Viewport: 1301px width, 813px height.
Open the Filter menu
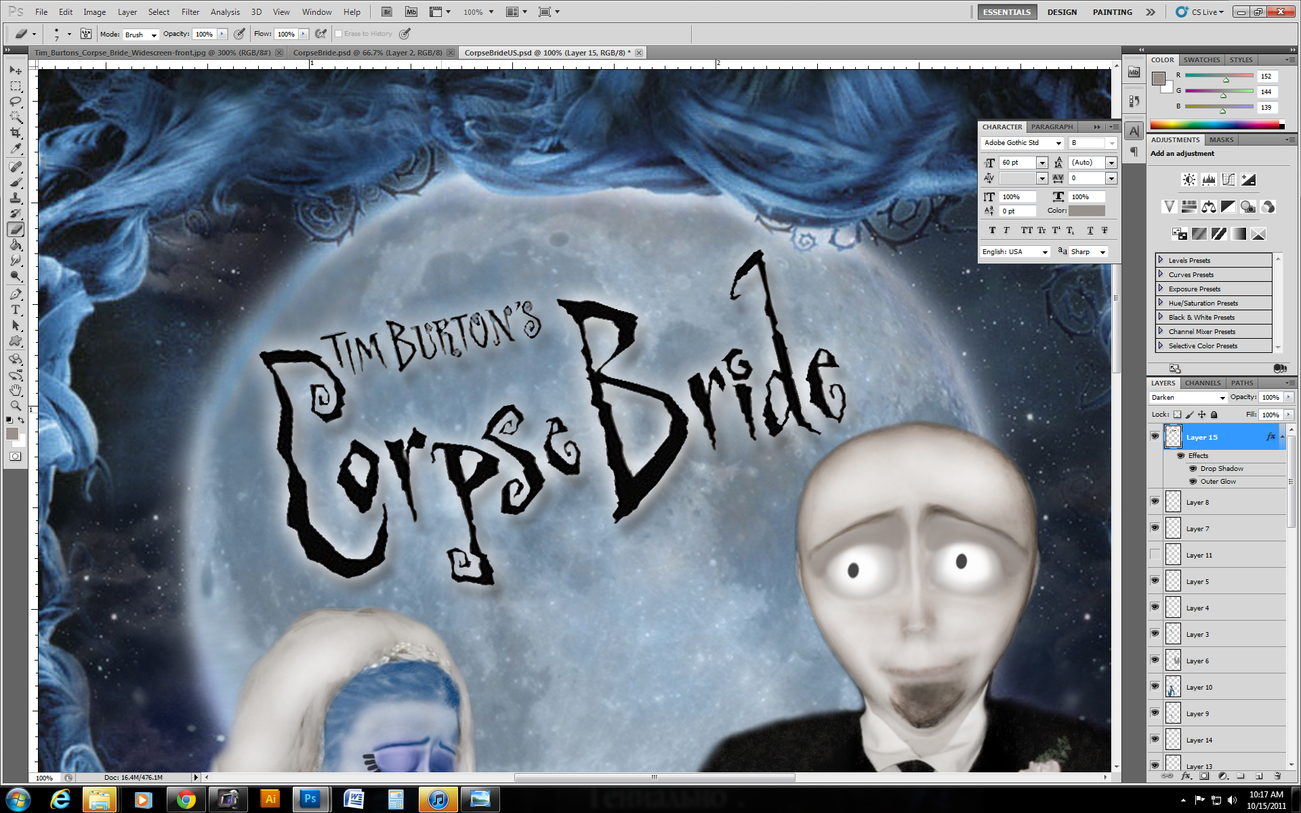pyautogui.click(x=190, y=12)
